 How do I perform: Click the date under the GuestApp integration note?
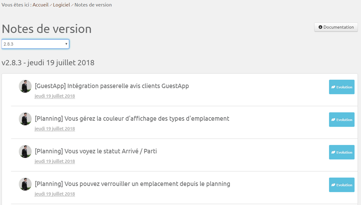[55, 96]
